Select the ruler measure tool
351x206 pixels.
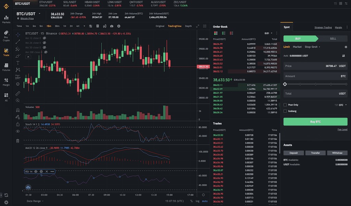click(x=18, y=93)
